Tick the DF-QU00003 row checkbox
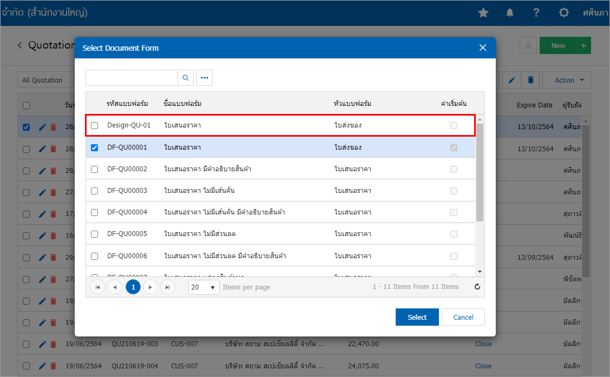Screen dimensions: 610x377 (x=95, y=191)
